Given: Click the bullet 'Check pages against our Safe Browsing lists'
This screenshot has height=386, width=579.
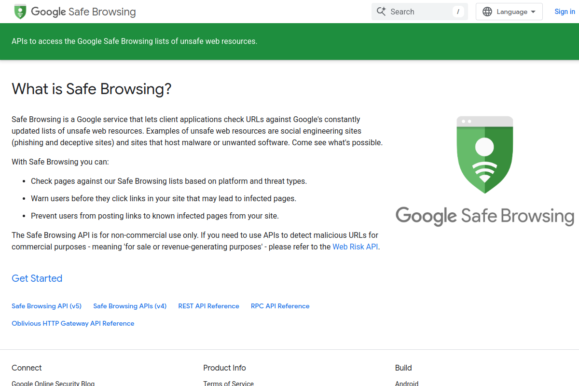Looking at the screenshot, I should (x=169, y=181).
